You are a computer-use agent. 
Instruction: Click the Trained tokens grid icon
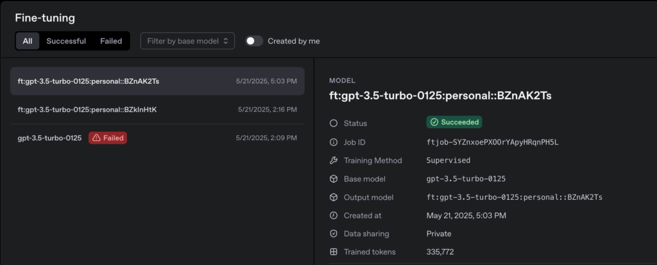tap(333, 252)
